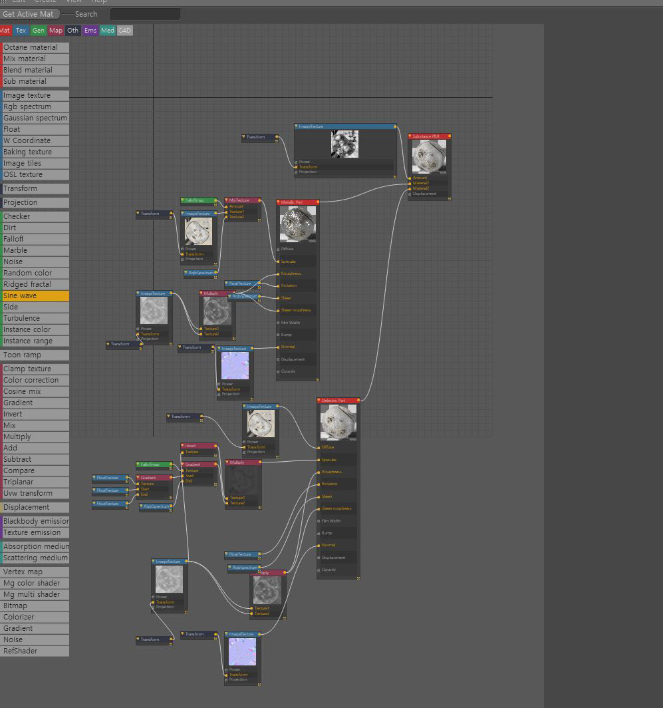Click the Displacement port on Substance PBR node
Viewport: 663px width, 708px height.
pos(410,194)
